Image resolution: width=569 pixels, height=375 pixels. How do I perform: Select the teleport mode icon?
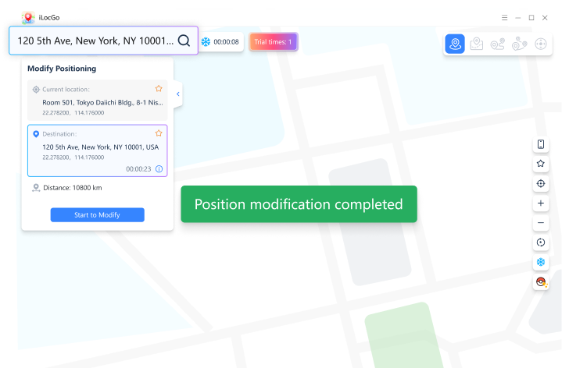point(455,44)
